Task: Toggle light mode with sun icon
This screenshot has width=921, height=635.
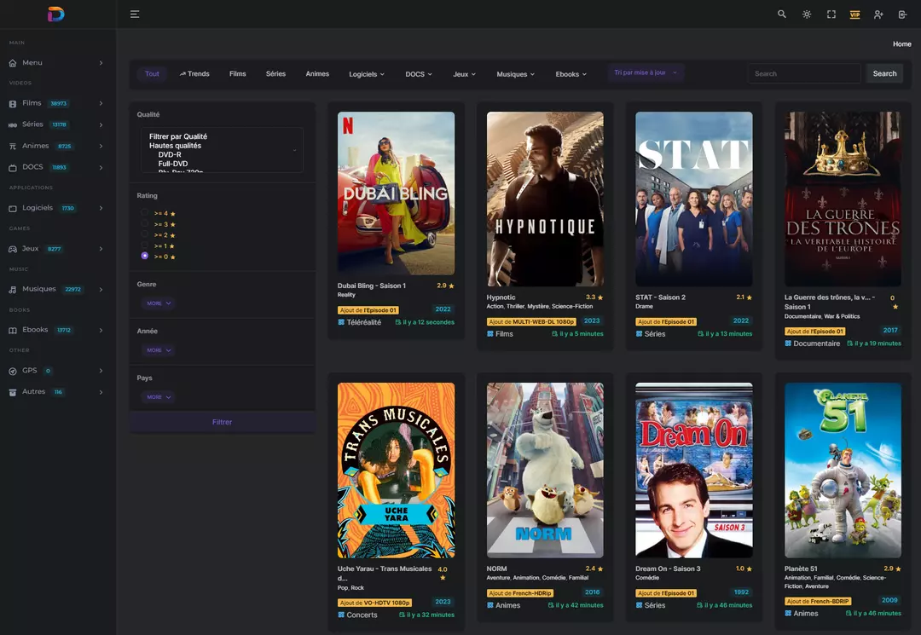Action: [x=807, y=14]
